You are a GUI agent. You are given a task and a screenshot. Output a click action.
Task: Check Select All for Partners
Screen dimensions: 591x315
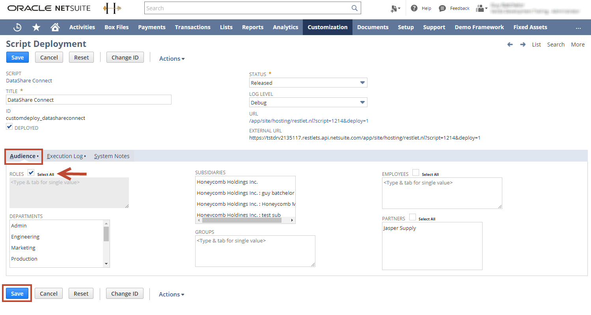[412, 217]
